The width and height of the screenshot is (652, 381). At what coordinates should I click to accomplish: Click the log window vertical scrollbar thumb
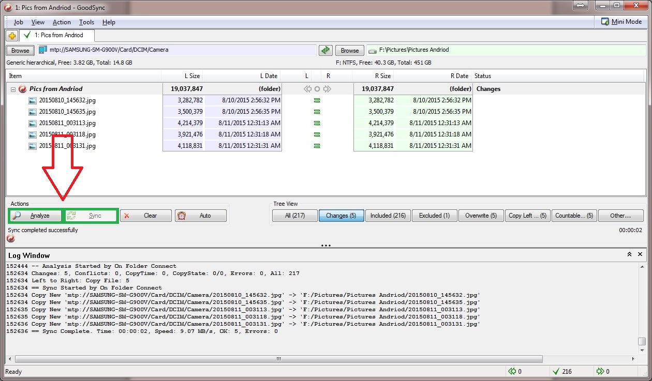642,341
